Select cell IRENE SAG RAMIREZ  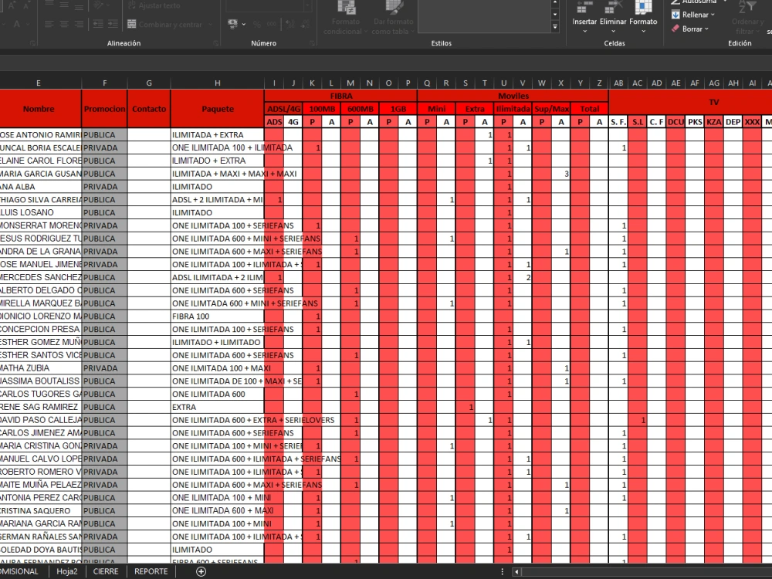tap(40, 407)
